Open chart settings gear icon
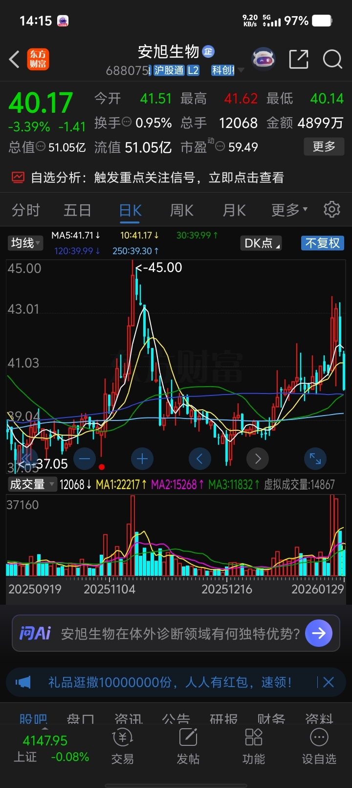The width and height of the screenshot is (352, 788). coord(332,209)
